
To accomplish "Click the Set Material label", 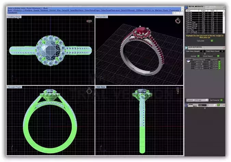I will click(215, 100).
